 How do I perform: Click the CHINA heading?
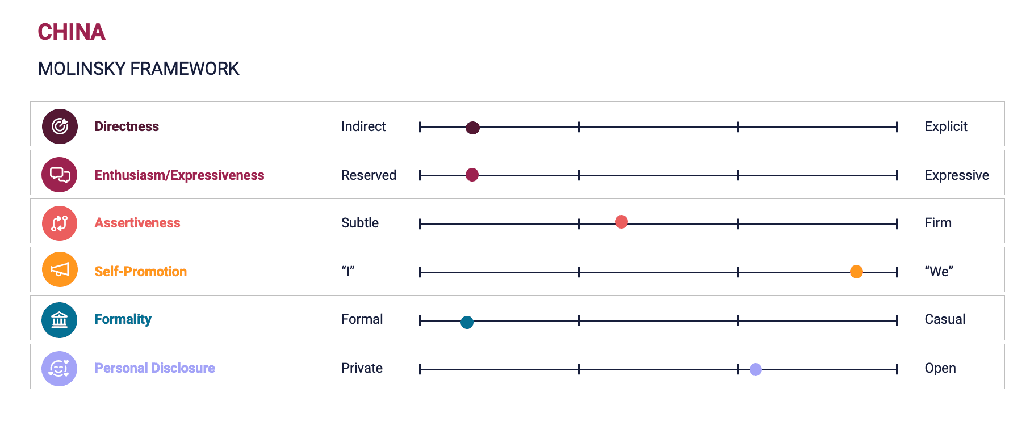click(x=72, y=32)
